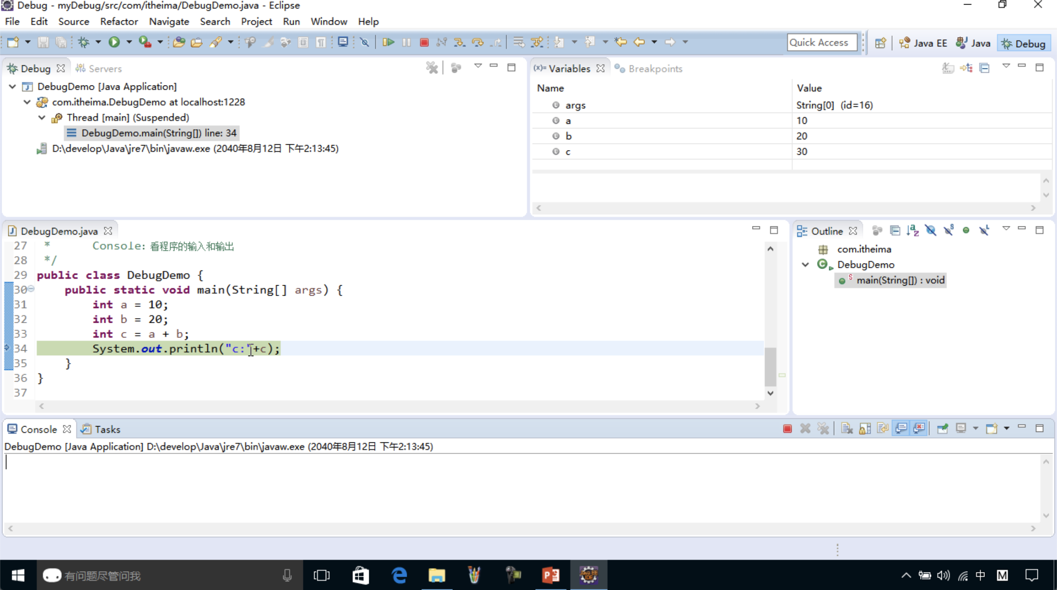
Task: Toggle console Scroll Lock
Action: 865,429
